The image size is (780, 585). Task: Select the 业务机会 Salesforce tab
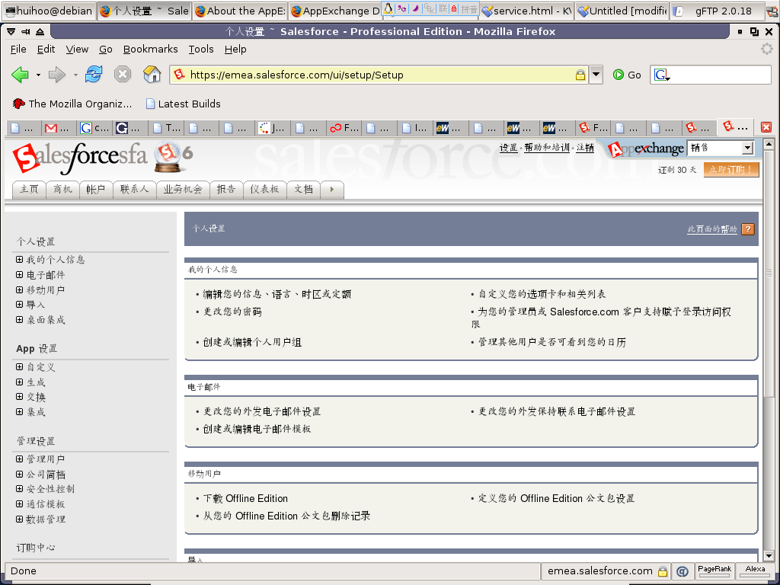coord(183,189)
